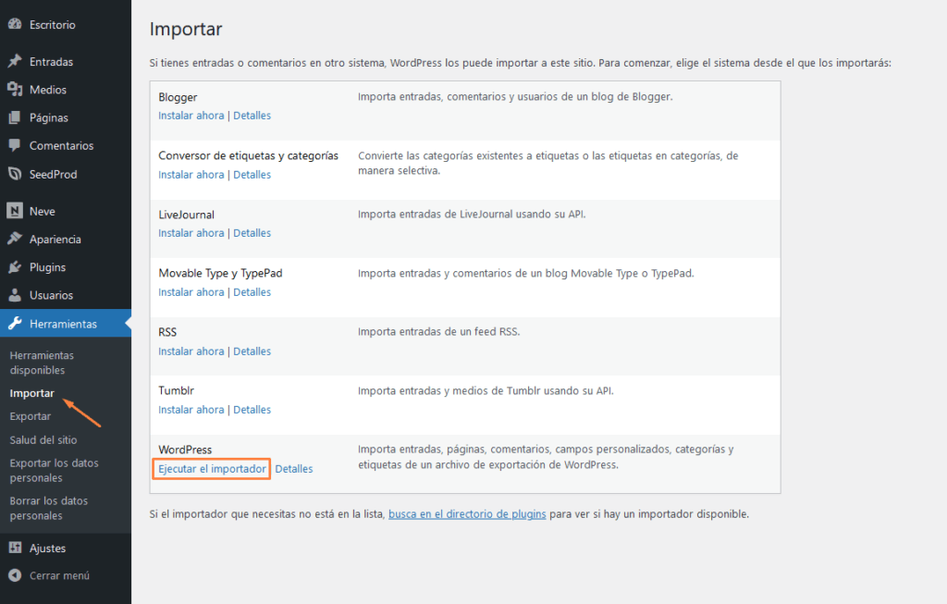Open the SeedProd menu label
The width and height of the screenshot is (947, 604).
coord(53,174)
